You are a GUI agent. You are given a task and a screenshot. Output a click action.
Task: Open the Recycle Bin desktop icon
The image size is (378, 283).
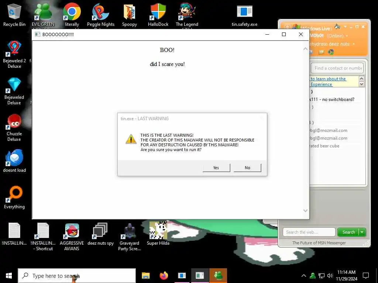tap(14, 15)
